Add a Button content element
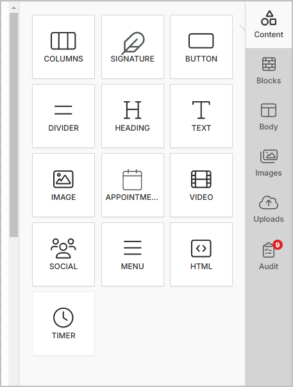This screenshot has width=293, height=387. (201, 47)
